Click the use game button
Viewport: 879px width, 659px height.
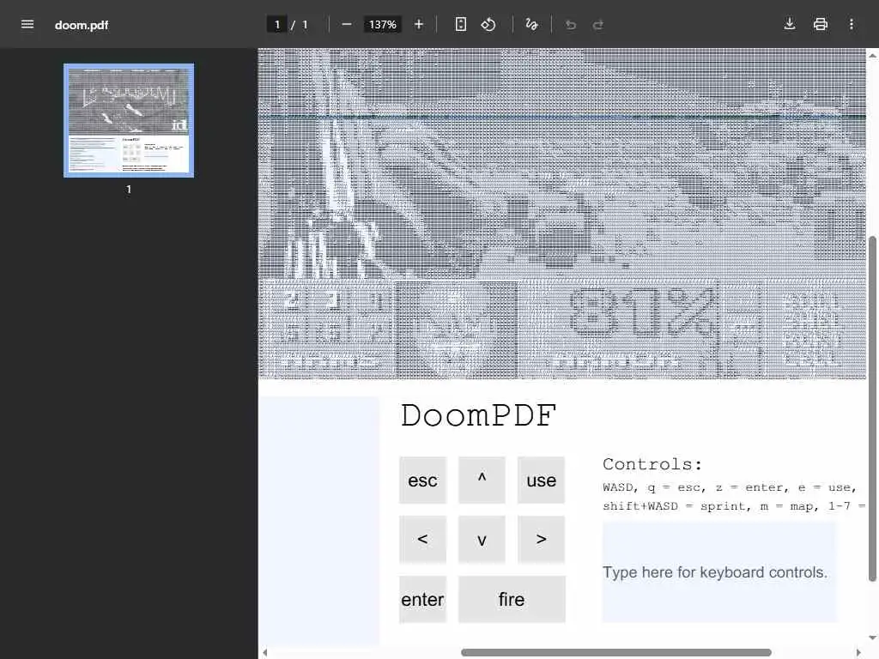click(x=541, y=481)
